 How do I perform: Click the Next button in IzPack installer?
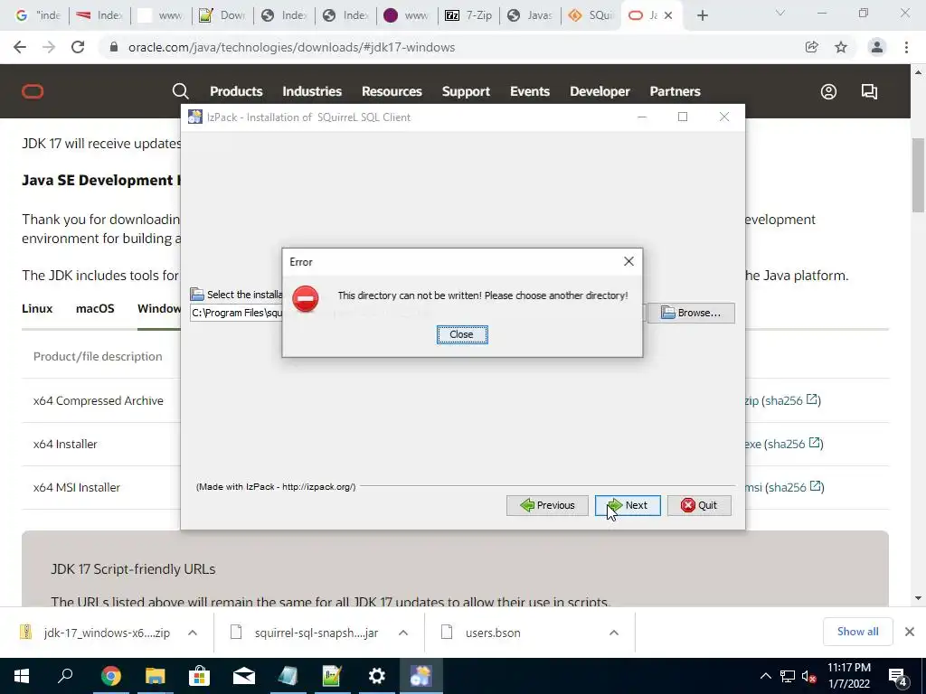pos(628,505)
